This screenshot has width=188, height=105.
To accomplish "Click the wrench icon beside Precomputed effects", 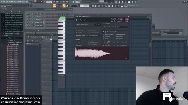I will 103,32.
